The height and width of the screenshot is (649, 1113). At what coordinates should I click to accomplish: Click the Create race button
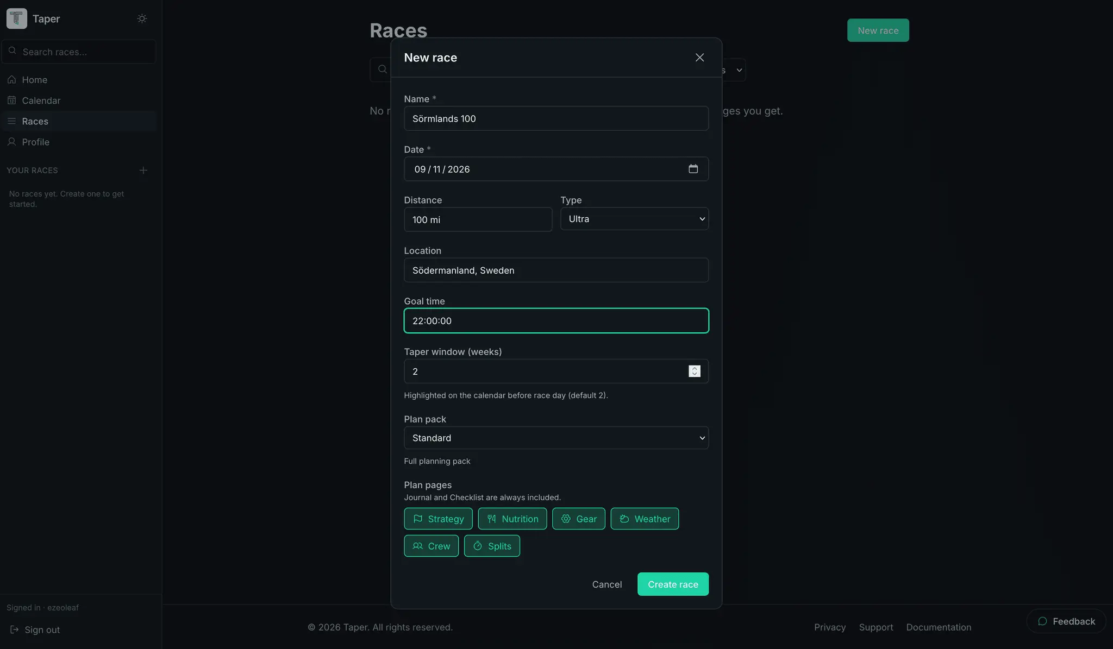pos(673,584)
